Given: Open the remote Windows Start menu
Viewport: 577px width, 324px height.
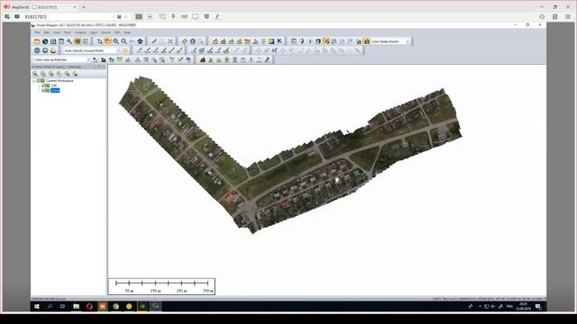Looking at the screenshot, I should [37, 306].
